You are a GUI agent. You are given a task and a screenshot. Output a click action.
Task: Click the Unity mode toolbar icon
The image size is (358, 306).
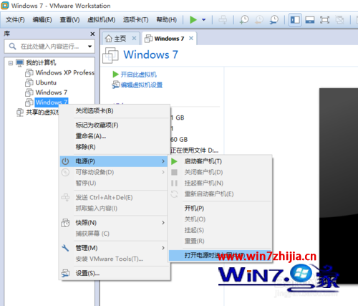pos(339,19)
